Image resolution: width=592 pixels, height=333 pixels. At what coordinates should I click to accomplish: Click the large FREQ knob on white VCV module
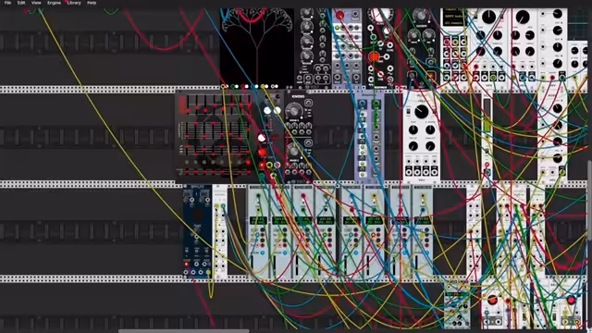(422, 111)
